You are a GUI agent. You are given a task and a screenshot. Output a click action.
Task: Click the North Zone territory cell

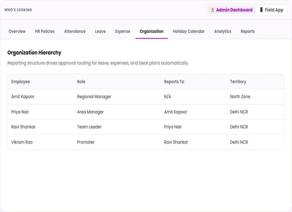point(240,97)
